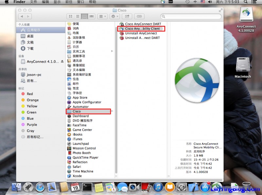The width and height of the screenshot is (262, 195).
Task: Switch Finder to Cover Flow view
Action: pos(92,16)
